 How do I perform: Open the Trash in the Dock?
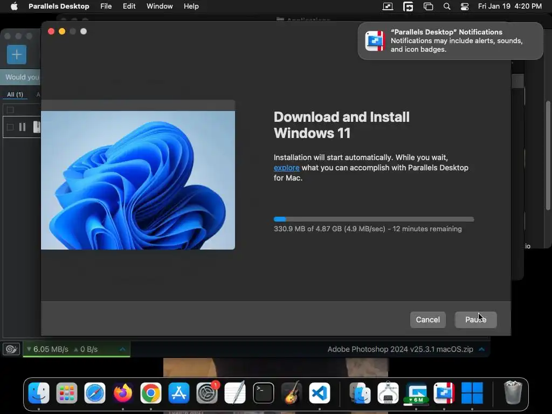[x=513, y=393]
